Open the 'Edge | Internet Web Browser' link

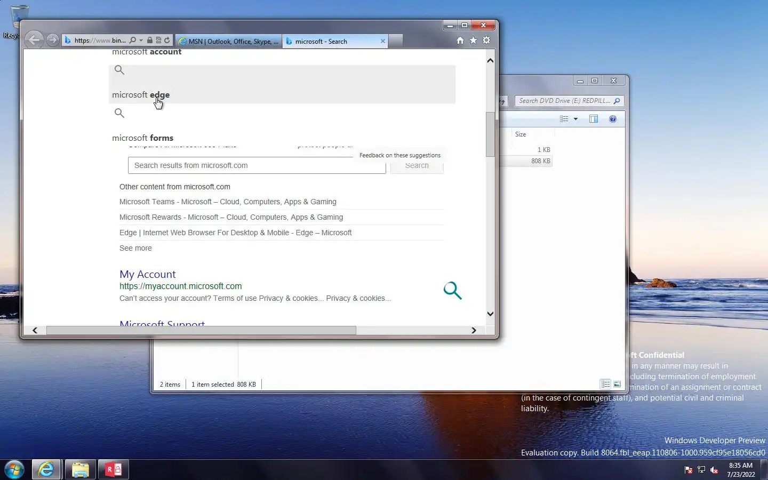tap(235, 233)
